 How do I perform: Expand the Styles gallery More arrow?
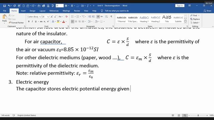pyautogui.click(x=186, y=22)
